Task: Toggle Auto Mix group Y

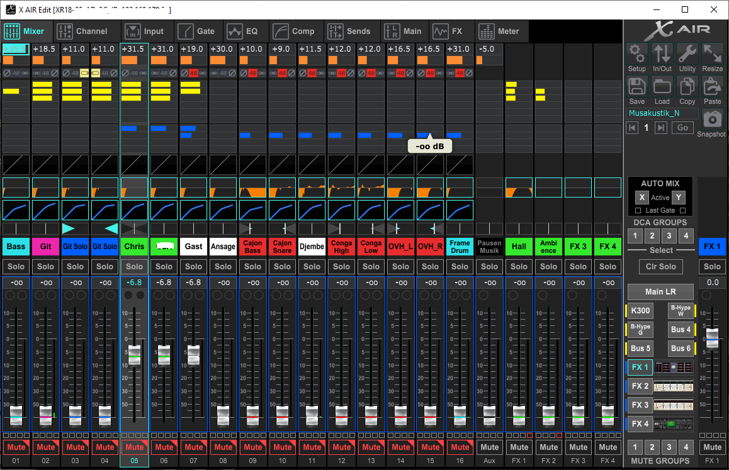Action: (x=679, y=198)
